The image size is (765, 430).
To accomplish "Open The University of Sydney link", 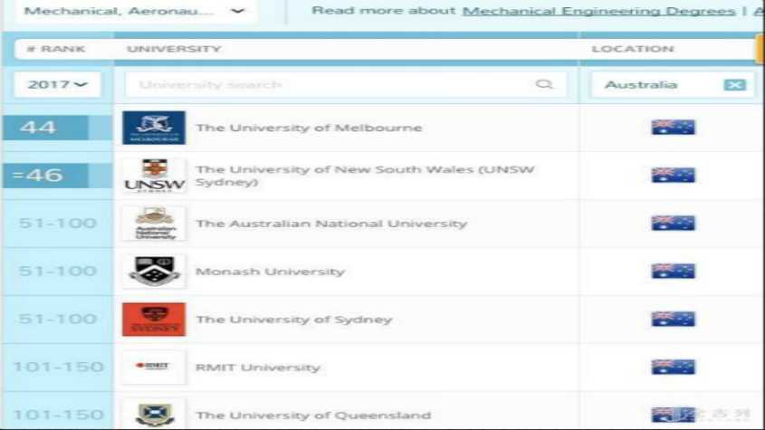I will 293,320.
